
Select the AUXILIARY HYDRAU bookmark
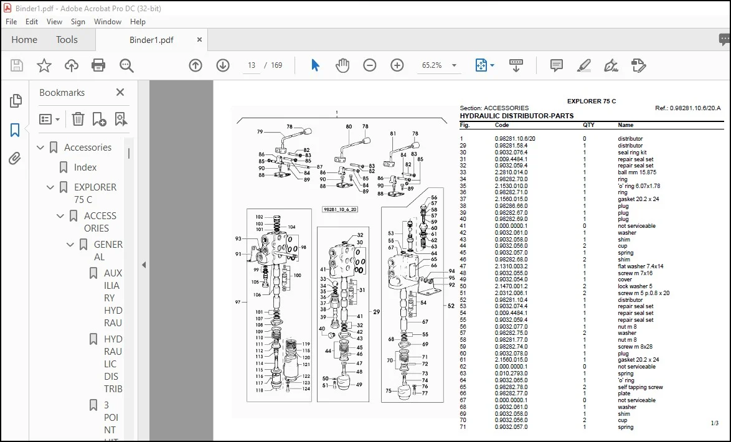[x=113, y=298]
